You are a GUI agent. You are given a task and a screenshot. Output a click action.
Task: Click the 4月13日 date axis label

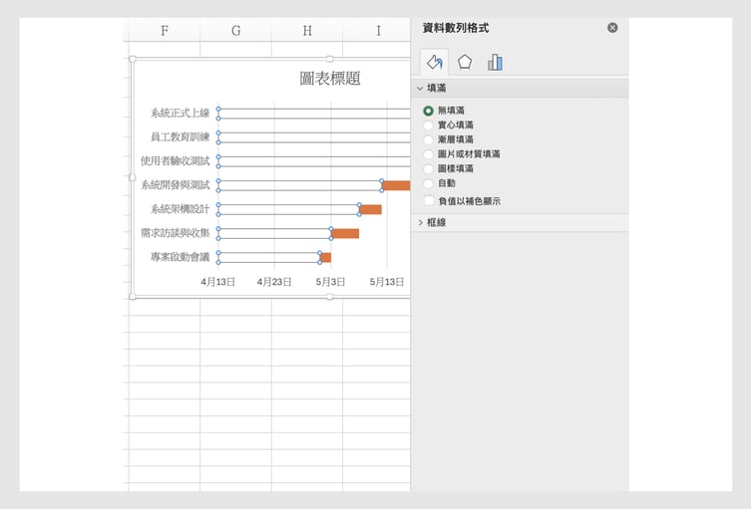point(218,282)
